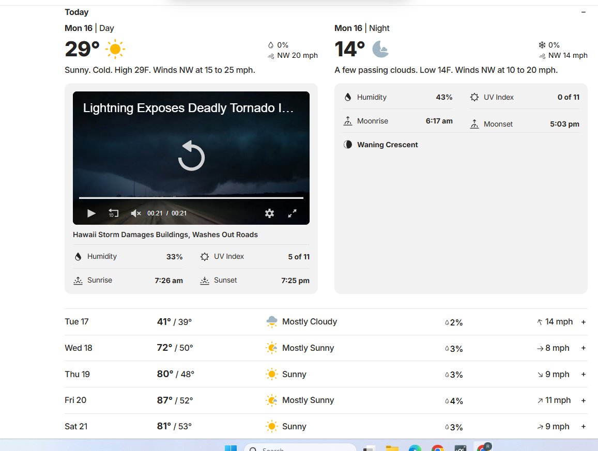Click the night UV Index icon
The width and height of the screenshot is (598, 451).
[x=474, y=97]
